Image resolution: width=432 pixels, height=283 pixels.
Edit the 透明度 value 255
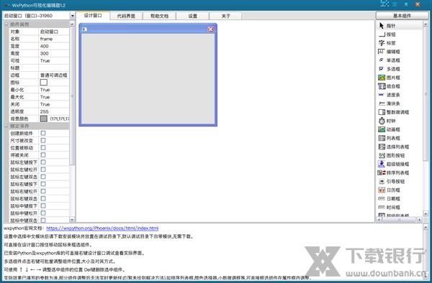tap(54, 111)
